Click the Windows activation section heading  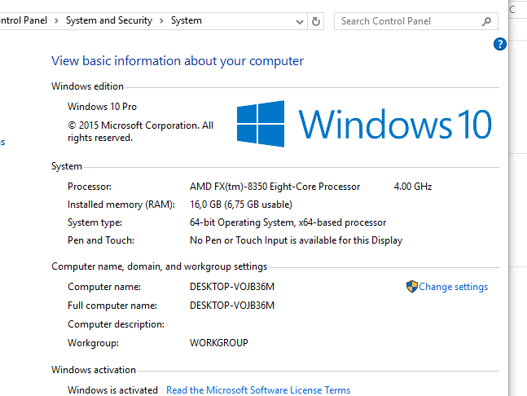(x=94, y=370)
